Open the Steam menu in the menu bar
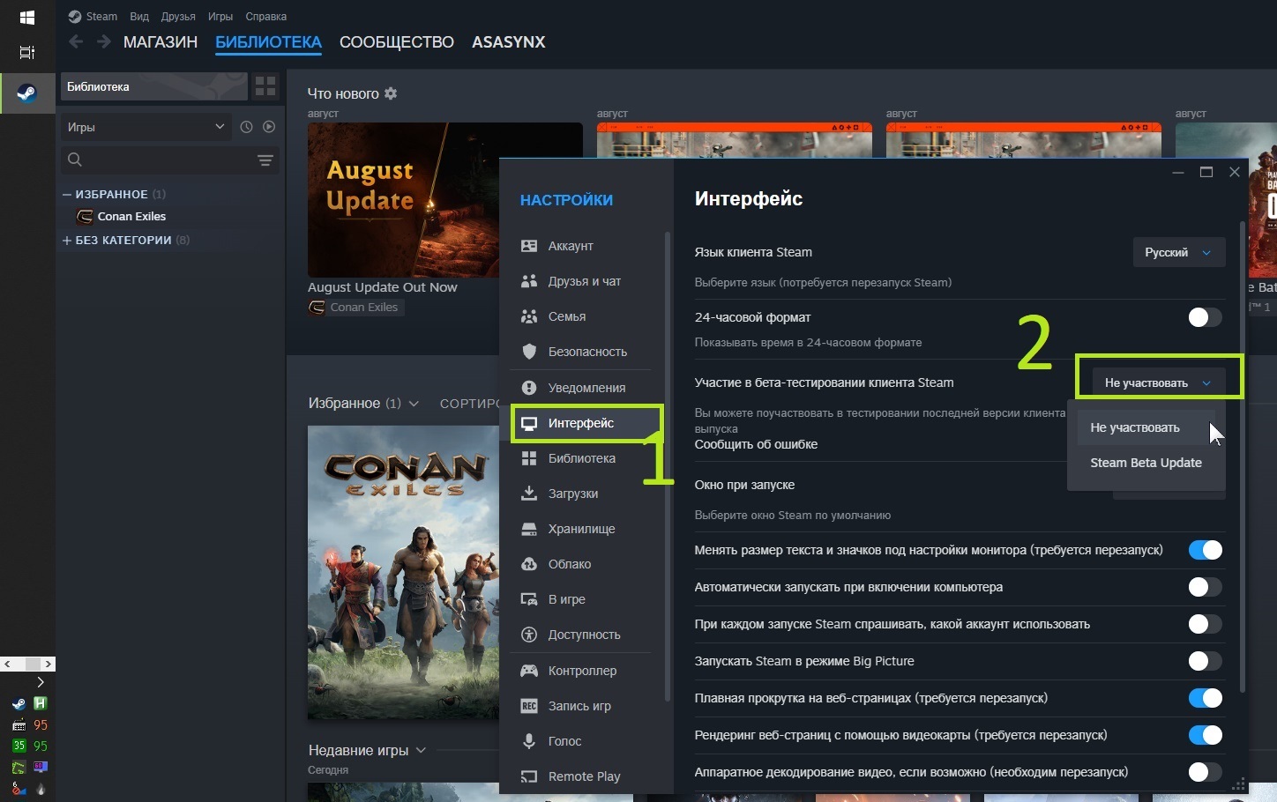1277x802 pixels. pos(101,16)
